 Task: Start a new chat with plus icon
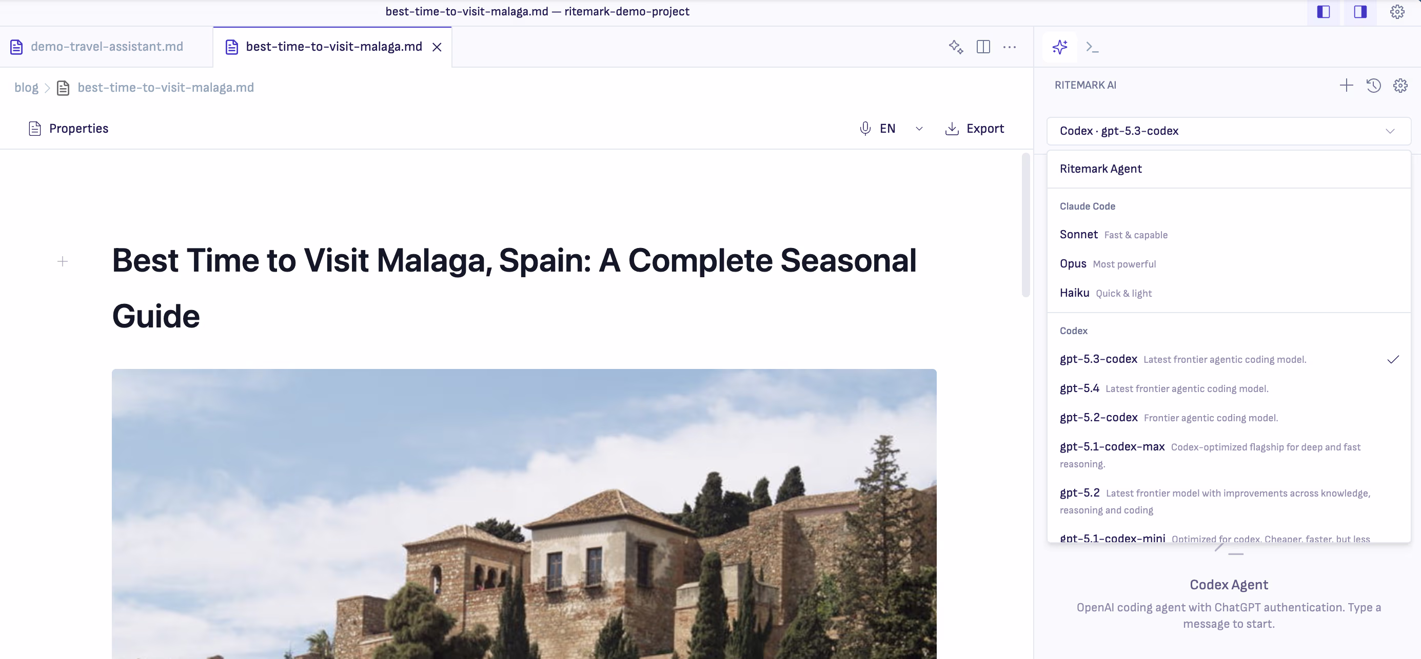(1346, 85)
